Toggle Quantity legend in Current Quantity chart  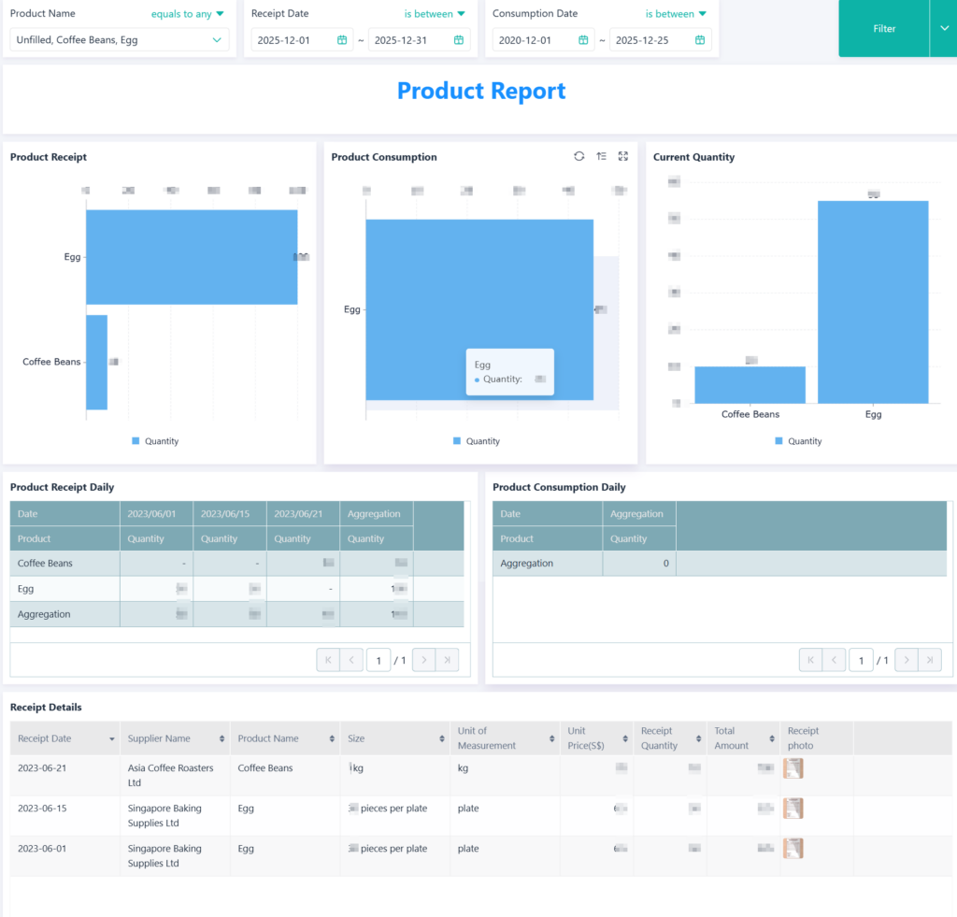coord(797,441)
